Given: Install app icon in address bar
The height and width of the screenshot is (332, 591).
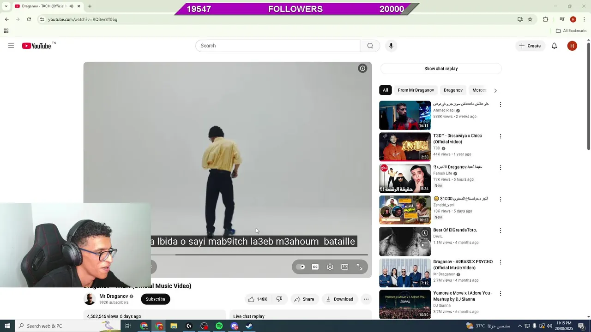Looking at the screenshot, I should pyautogui.click(x=520, y=19).
